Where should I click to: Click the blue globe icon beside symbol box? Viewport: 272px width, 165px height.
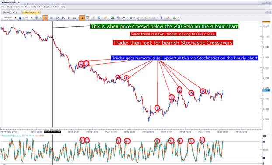click(20, 18)
